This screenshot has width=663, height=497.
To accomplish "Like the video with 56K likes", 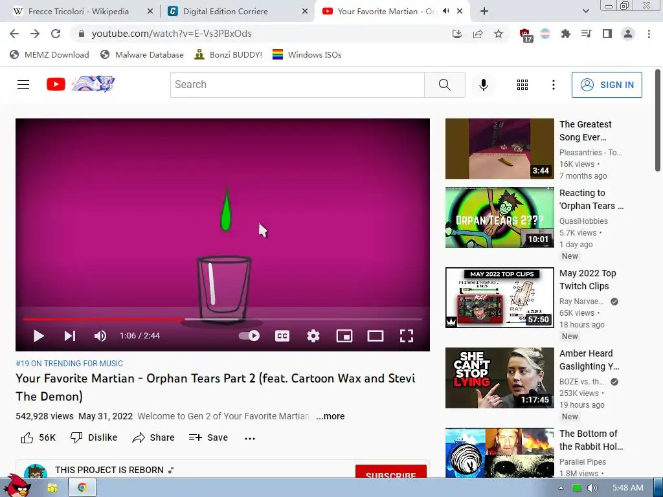I will pyautogui.click(x=38, y=438).
